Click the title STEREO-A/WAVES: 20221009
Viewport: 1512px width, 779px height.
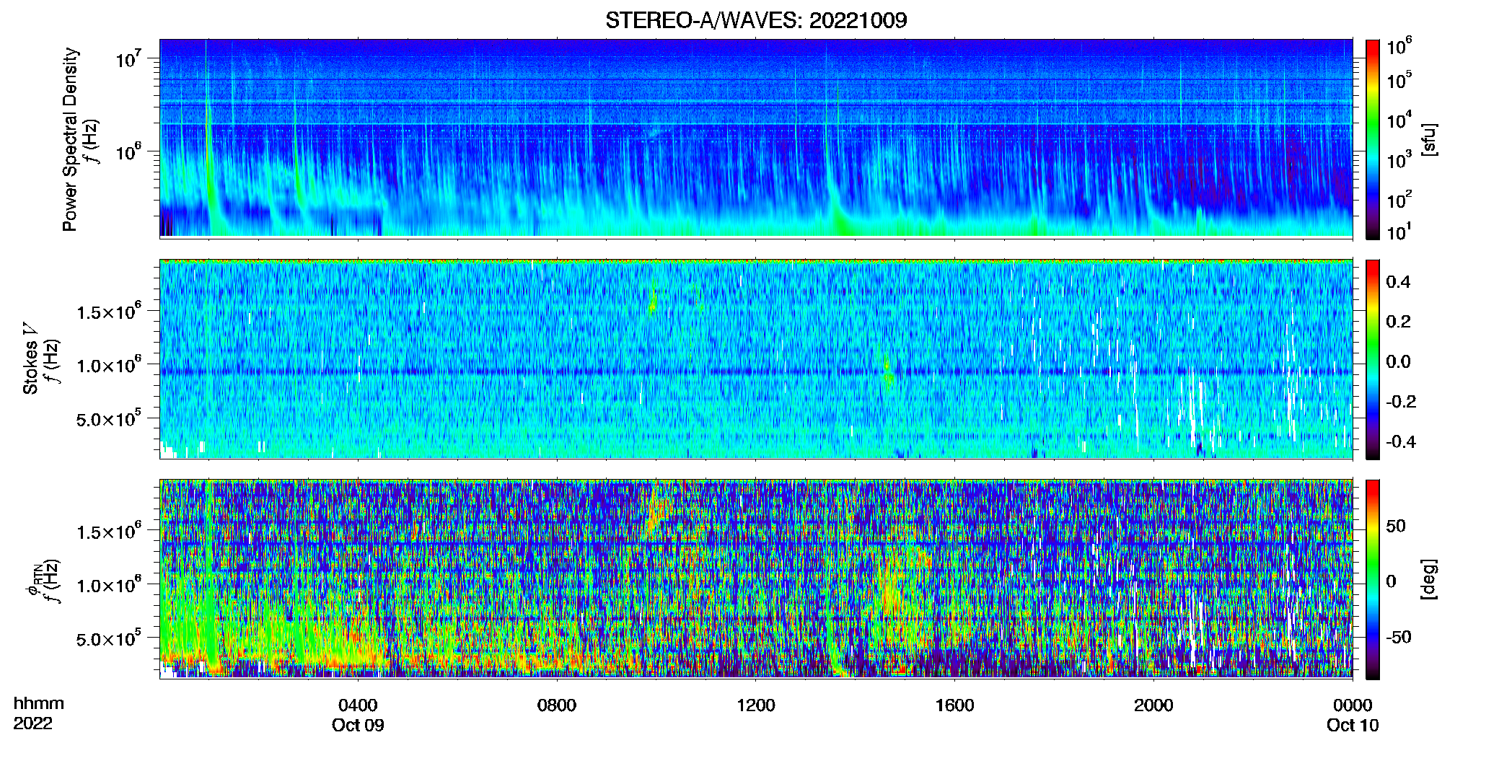coord(756,20)
